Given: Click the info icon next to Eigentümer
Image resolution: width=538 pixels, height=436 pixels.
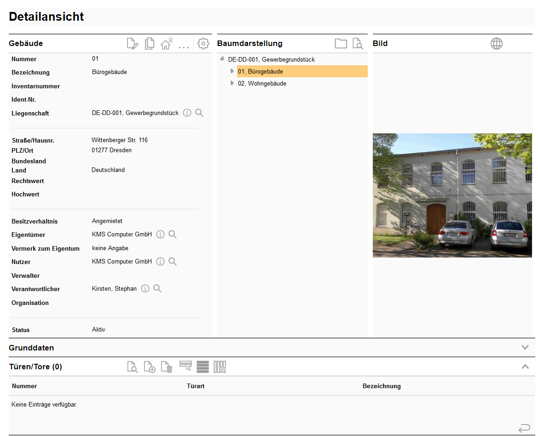Looking at the screenshot, I should [x=160, y=235].
